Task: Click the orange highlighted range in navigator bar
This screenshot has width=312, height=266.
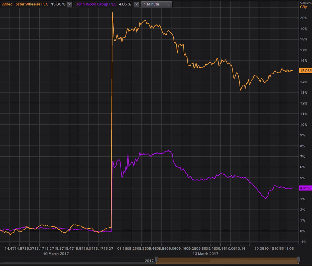Action: click(x=227, y=260)
